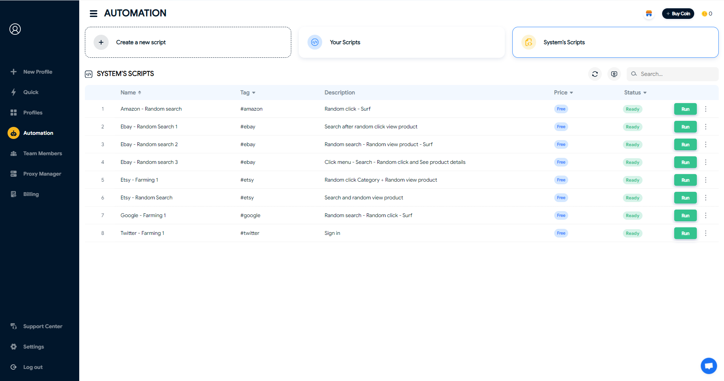Click the screen capture icon beside refresh
Viewport: 724px width, 381px height.
[x=614, y=74]
